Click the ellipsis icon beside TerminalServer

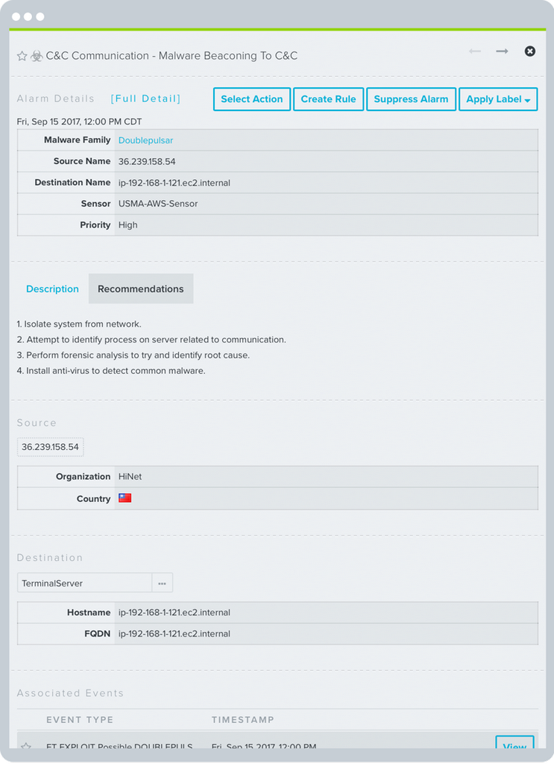(162, 583)
